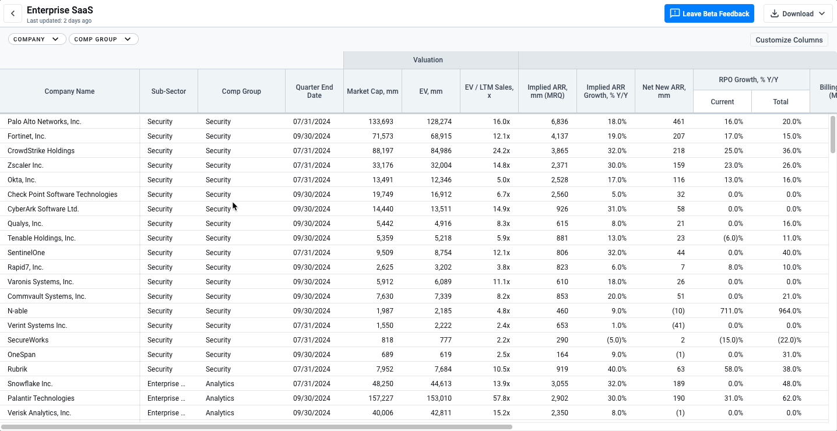Click the RPO Growth Total sub-header

[780, 102]
